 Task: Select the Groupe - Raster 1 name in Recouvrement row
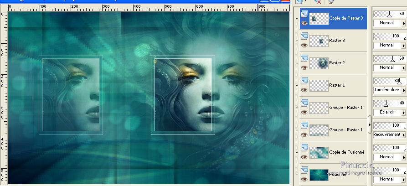point(346,130)
